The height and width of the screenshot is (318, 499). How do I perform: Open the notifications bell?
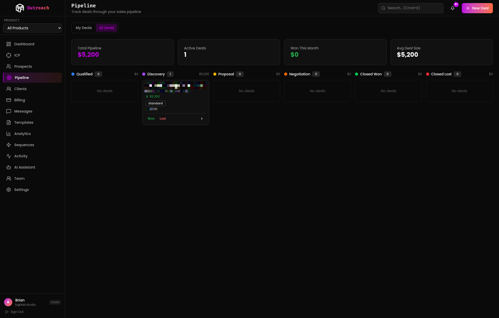coord(453,8)
